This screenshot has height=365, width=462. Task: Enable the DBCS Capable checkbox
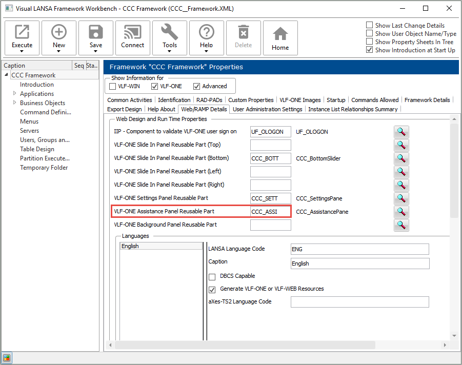tap(212, 277)
